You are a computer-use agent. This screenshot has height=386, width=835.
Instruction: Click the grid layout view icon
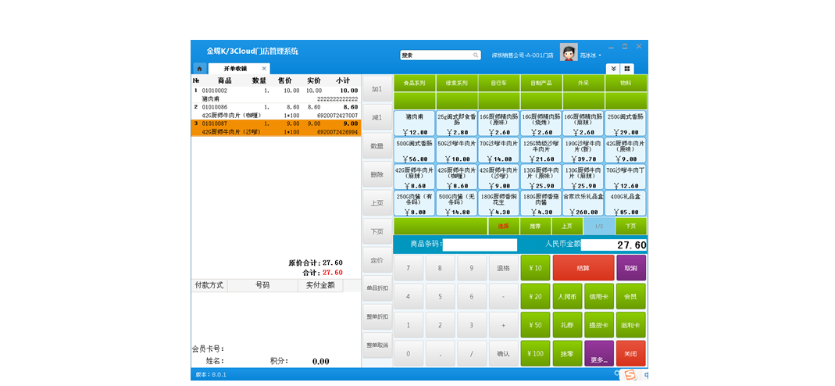[x=627, y=69]
